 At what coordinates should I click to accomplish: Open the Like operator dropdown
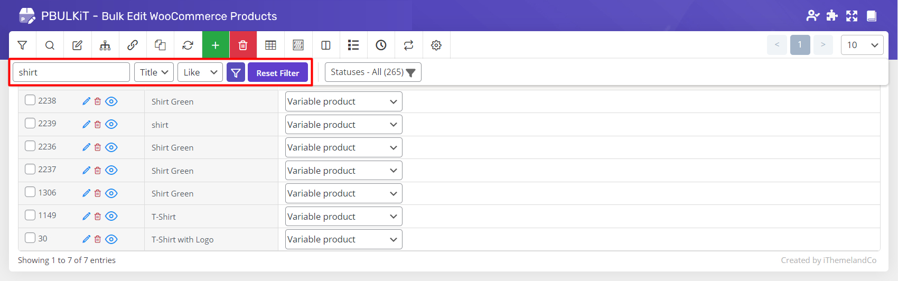click(x=200, y=72)
